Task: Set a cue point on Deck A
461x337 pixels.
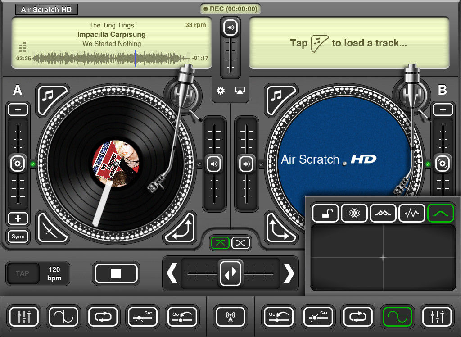Action: 143,316
